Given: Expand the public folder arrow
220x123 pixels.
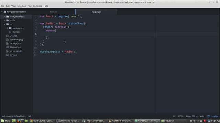Looking at the screenshot, I should pos(5,20).
